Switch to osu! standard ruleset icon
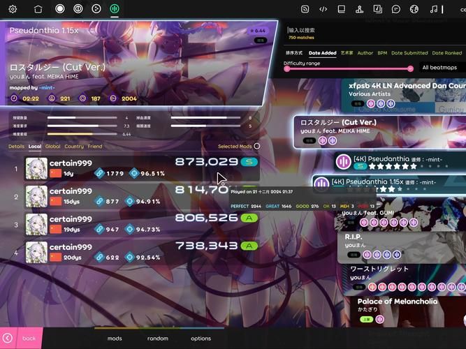The height and width of the screenshot is (349, 466). click(60, 9)
